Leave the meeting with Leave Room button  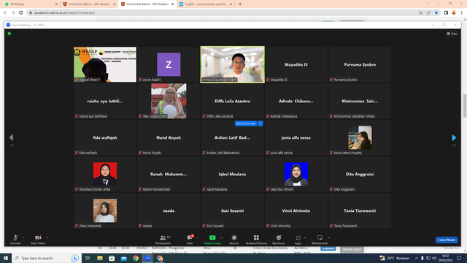[x=447, y=240]
